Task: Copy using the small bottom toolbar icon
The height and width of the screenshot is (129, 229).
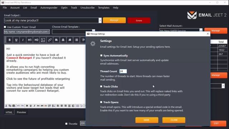Action: [x=10, y=106]
